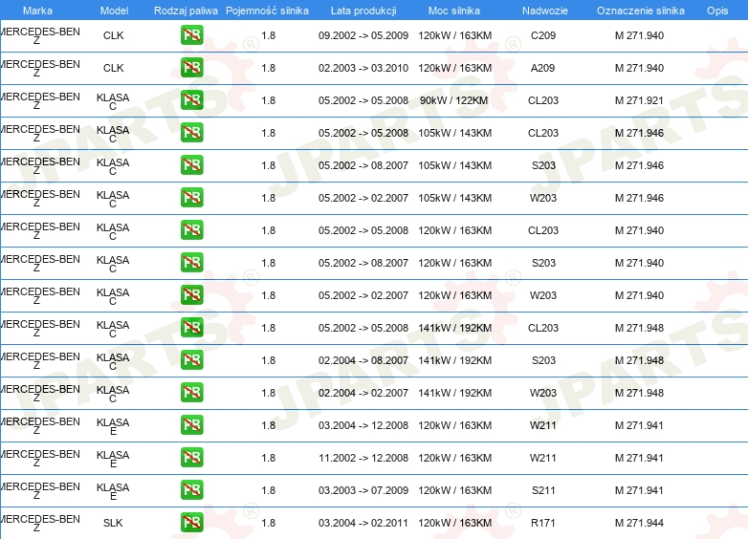Select the CLK model cell in C209 row
The image size is (748, 539).
tap(114, 35)
